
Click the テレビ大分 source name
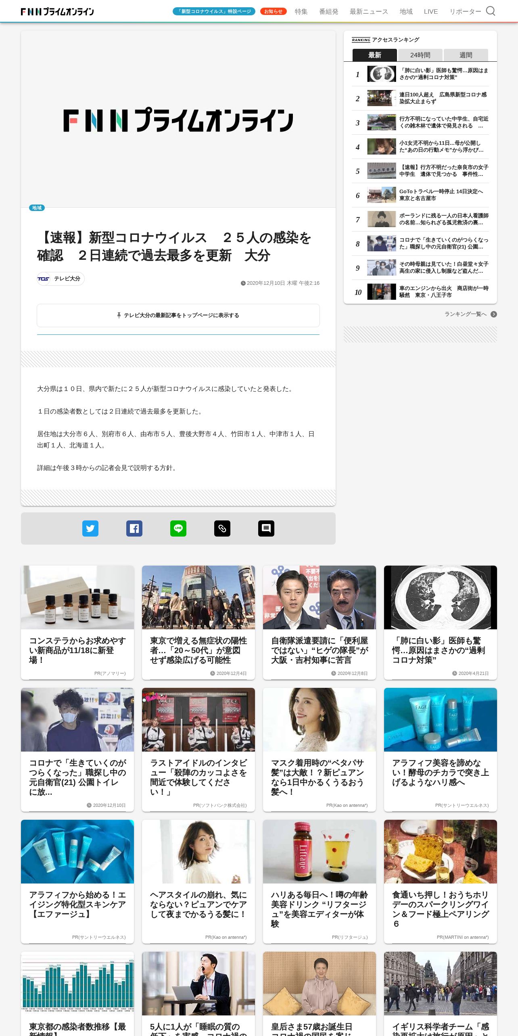pos(67,279)
